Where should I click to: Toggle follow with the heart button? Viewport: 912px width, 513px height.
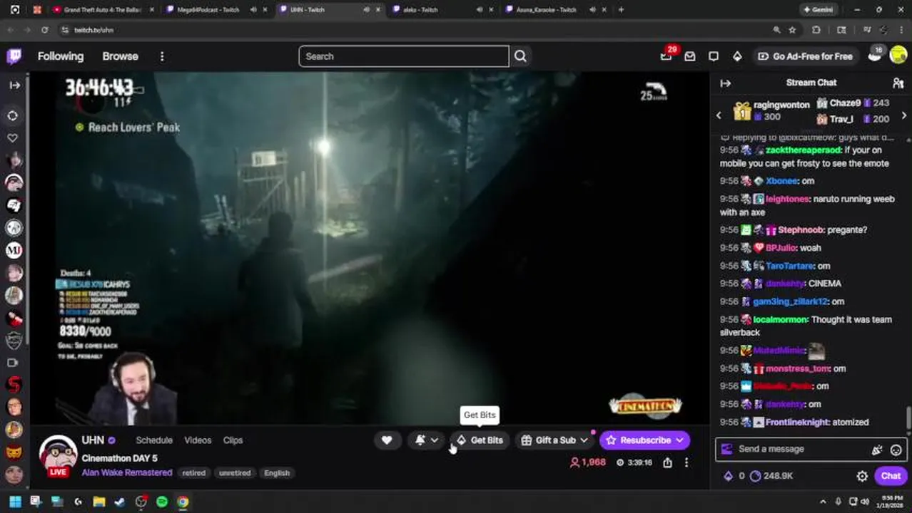click(x=387, y=440)
